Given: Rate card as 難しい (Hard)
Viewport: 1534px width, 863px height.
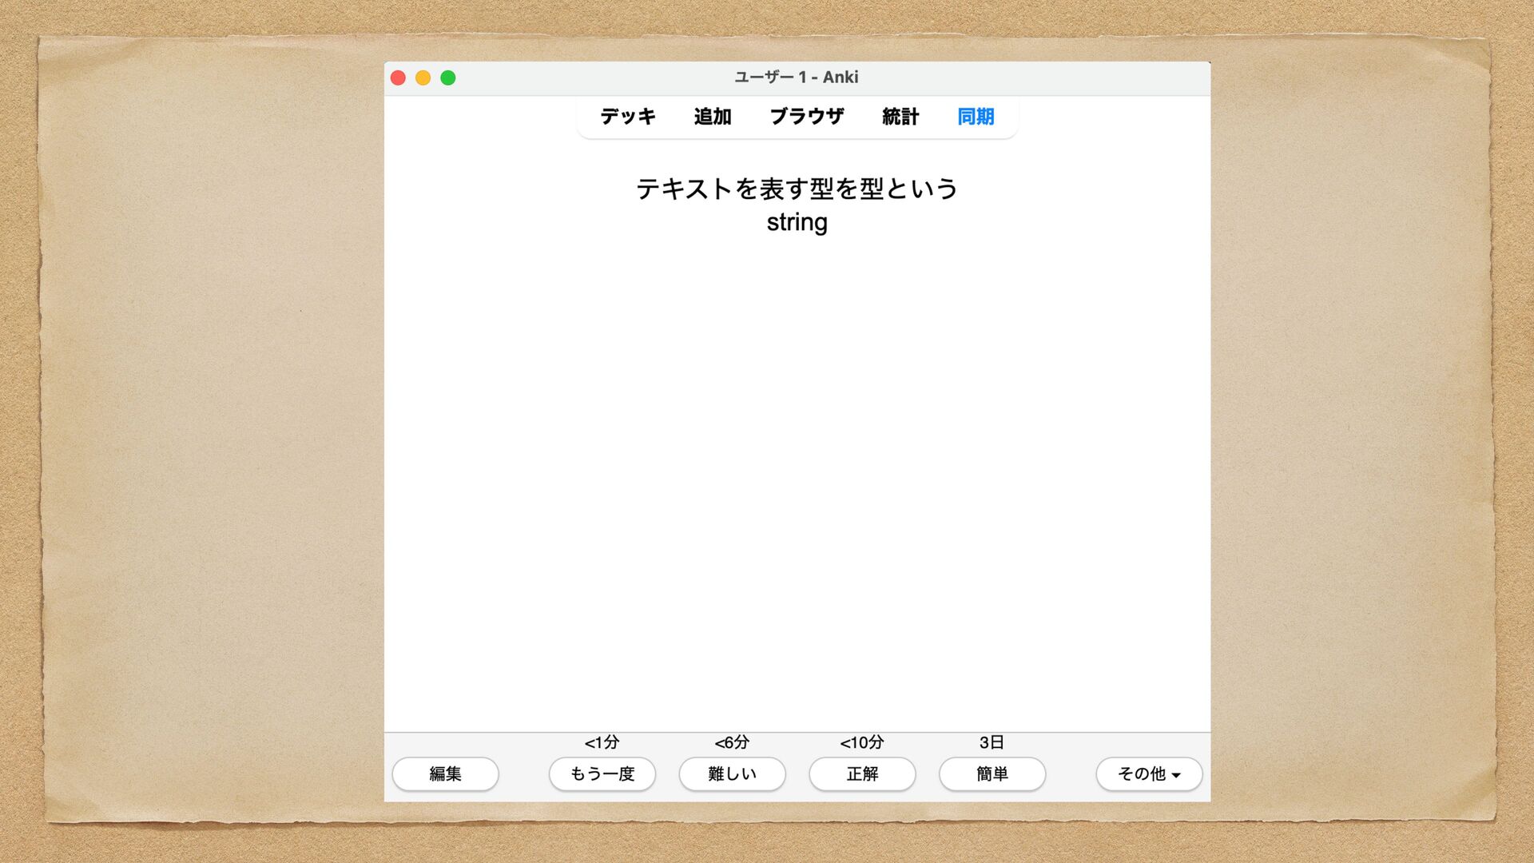Looking at the screenshot, I should [x=732, y=774].
